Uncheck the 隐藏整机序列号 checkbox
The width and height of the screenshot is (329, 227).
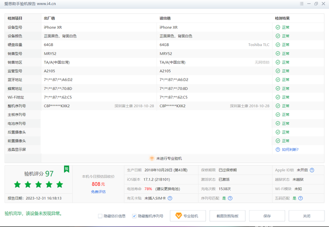coord(134,216)
